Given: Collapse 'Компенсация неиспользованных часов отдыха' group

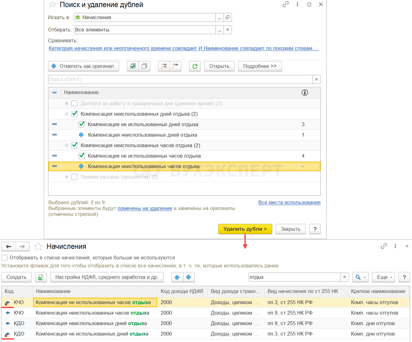Looking at the screenshot, I should point(67,146).
